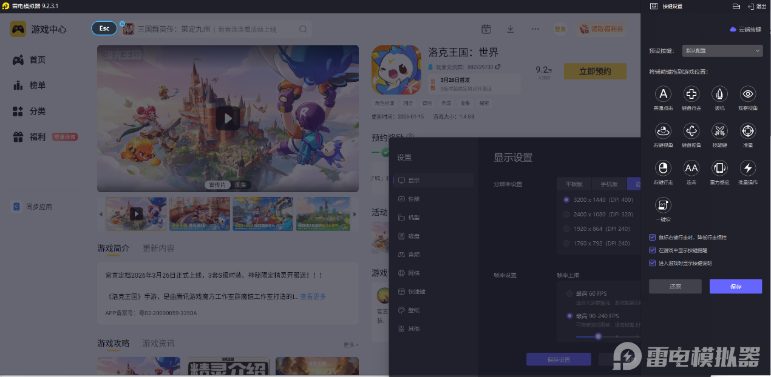
Task: Click the 还原 restore button
Action: click(x=675, y=287)
